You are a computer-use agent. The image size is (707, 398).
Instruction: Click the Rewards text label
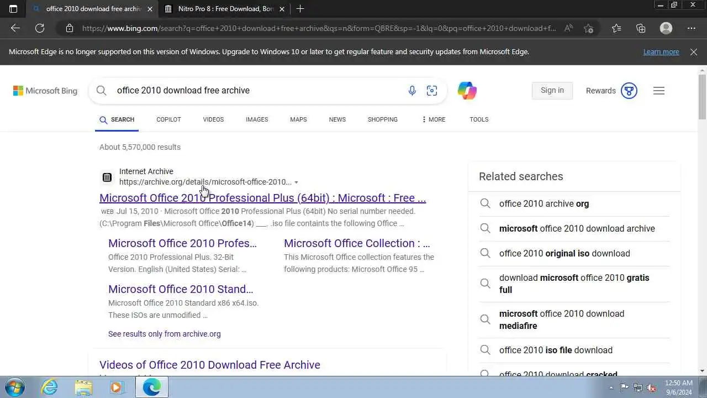pos(601,91)
